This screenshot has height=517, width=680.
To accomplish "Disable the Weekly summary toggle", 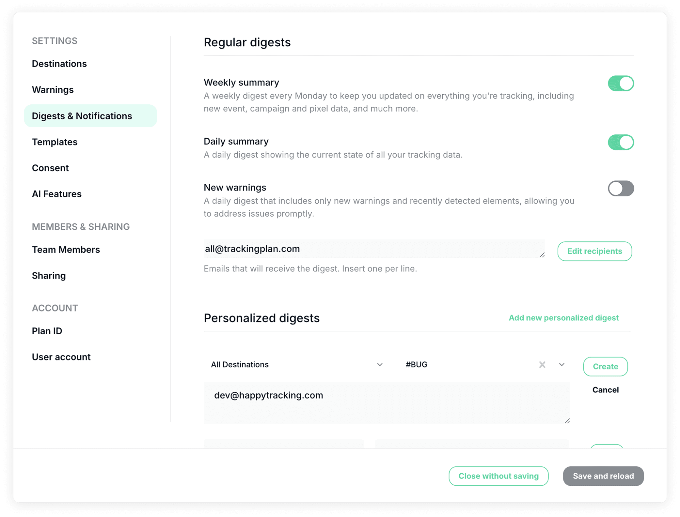I will click(x=620, y=84).
